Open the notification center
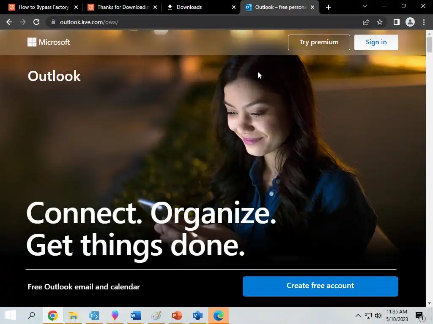This screenshot has height=324, width=433. (x=419, y=316)
